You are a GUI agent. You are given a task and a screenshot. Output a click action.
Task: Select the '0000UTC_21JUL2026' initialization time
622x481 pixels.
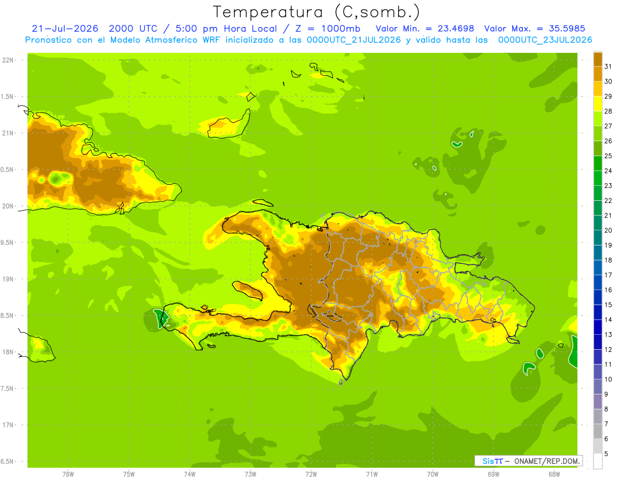[x=354, y=40]
